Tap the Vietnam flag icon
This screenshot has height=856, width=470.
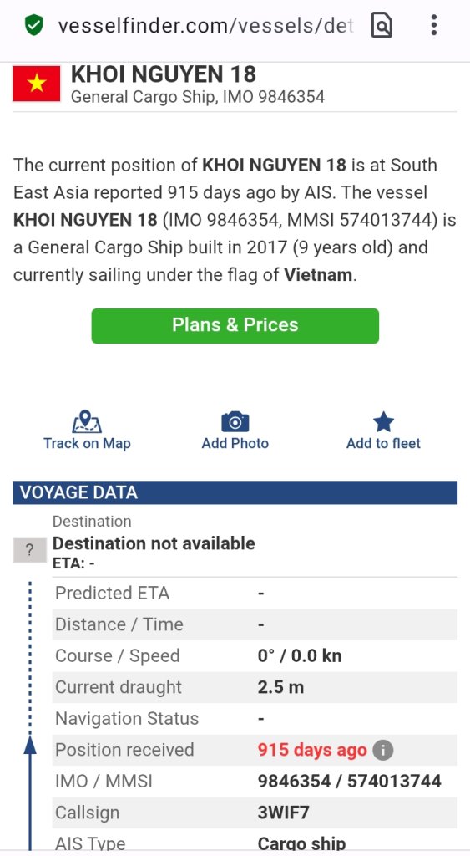click(x=37, y=84)
